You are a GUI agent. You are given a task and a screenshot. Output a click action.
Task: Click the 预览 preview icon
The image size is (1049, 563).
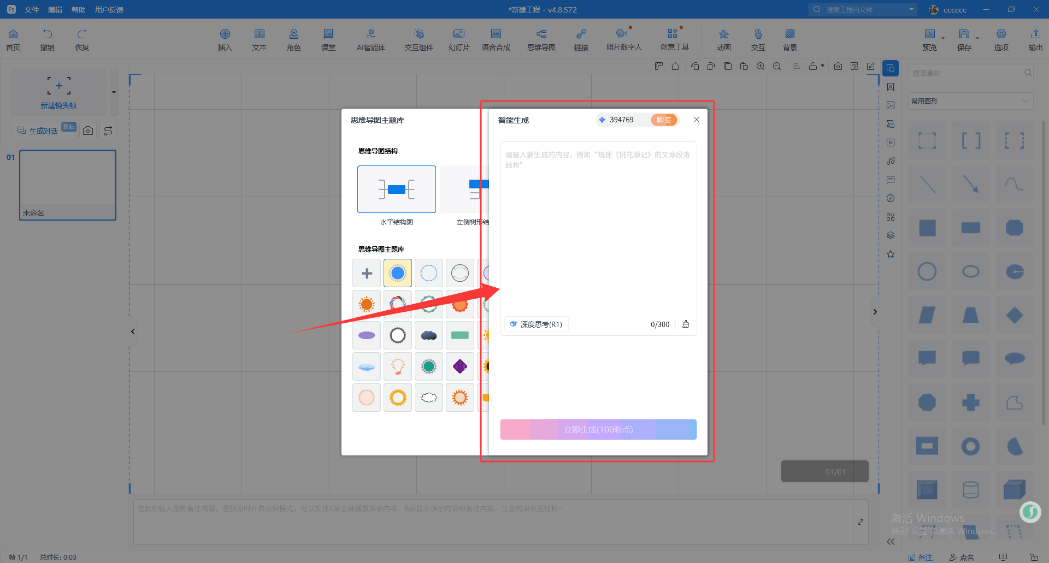tap(929, 39)
